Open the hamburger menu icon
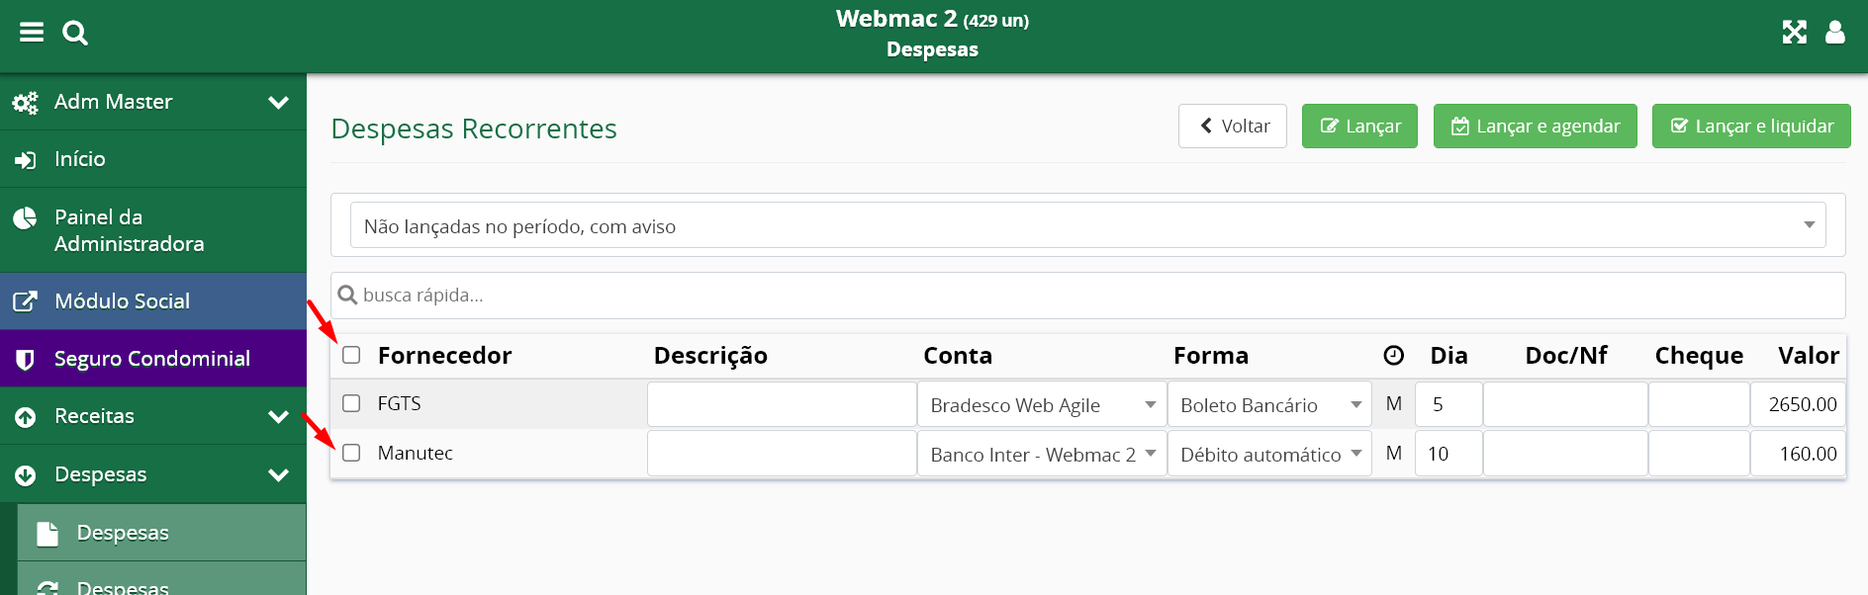 (x=32, y=33)
